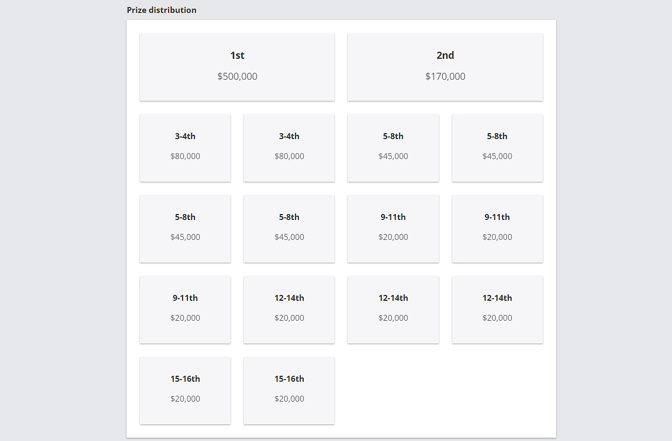Select the first 3-4th prize card
This screenshot has height=441, width=672.
tap(185, 148)
